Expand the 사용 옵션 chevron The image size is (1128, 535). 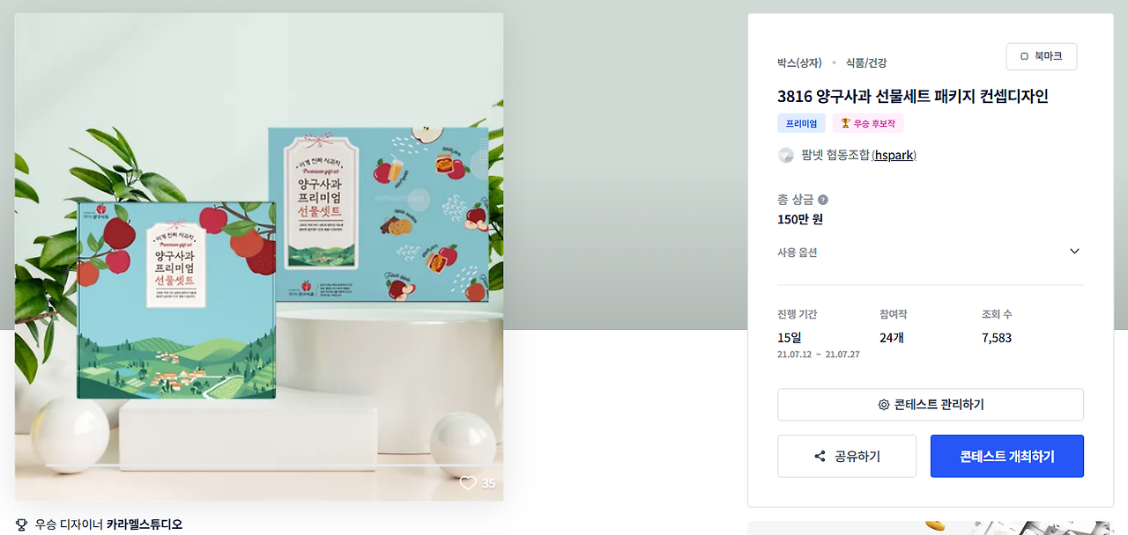tap(1074, 252)
